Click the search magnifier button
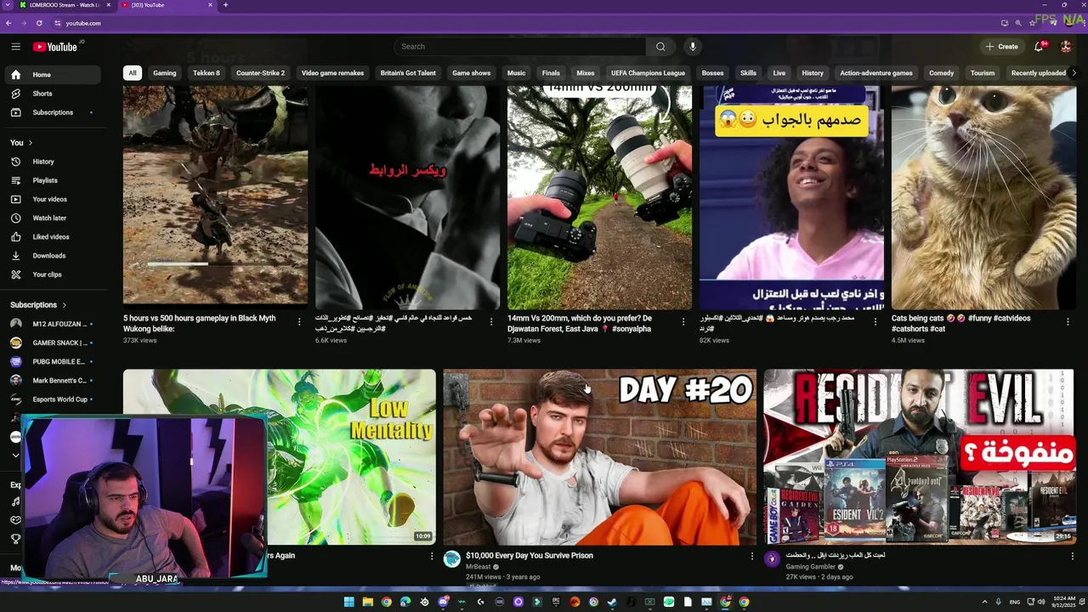 (660, 47)
